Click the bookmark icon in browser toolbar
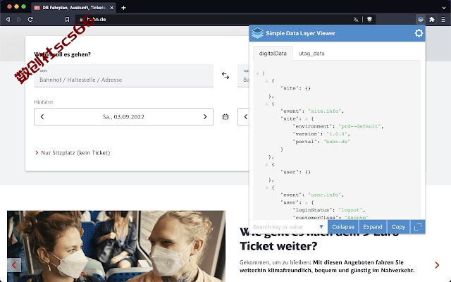This screenshot has height=282, width=451. click(67, 19)
